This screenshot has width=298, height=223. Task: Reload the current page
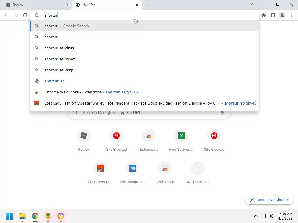[x=25, y=15]
